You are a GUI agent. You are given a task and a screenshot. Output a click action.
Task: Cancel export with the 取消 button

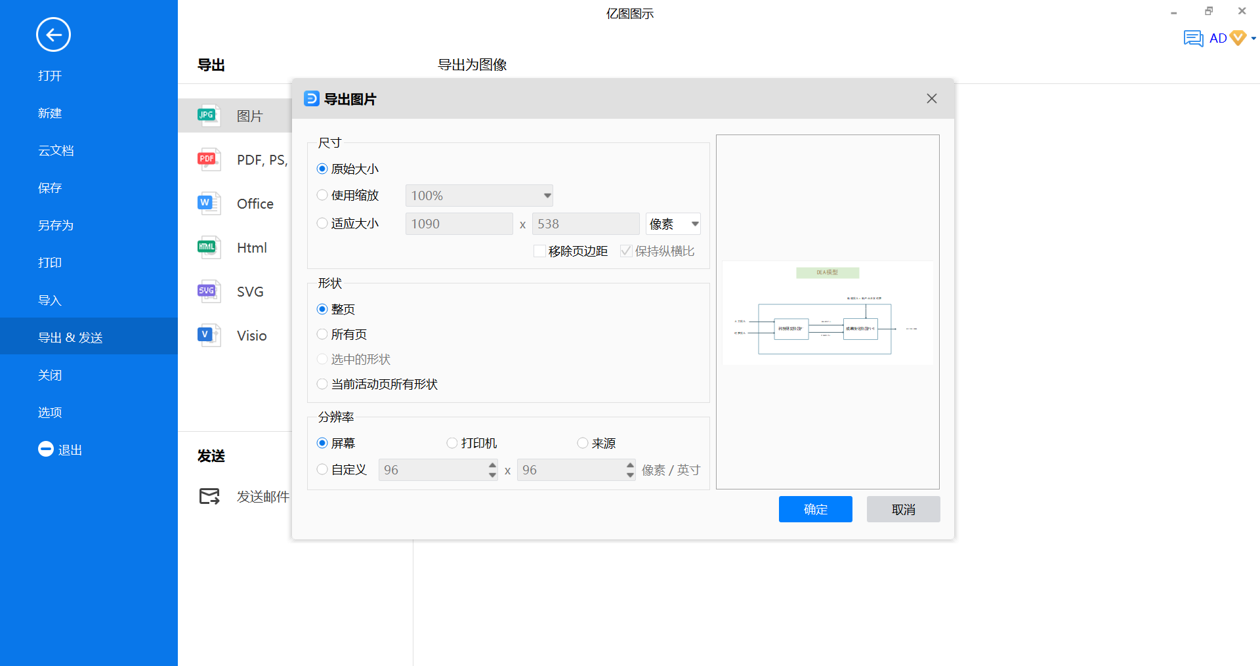point(904,509)
